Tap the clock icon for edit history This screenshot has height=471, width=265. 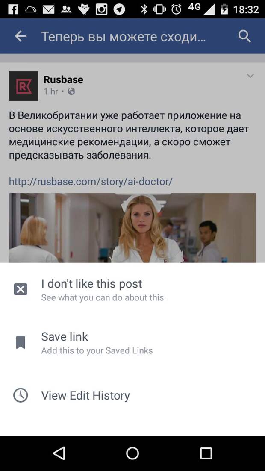(21, 395)
